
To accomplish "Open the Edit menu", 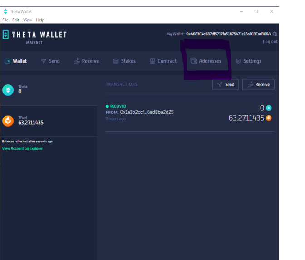I will click(x=16, y=20).
